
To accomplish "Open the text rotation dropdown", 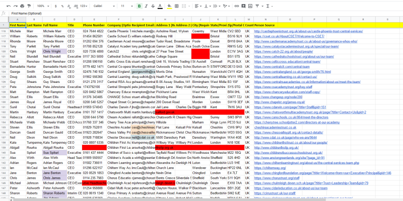I will coord(226,6).
